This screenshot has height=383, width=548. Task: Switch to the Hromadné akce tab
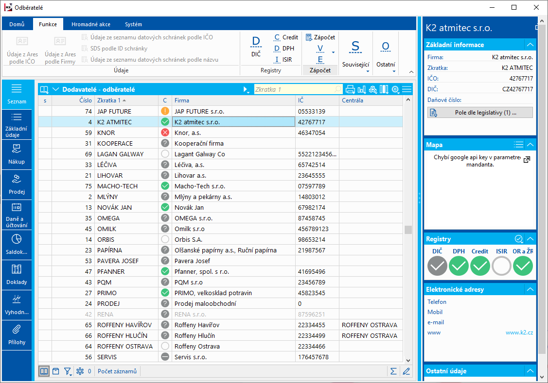(90, 24)
